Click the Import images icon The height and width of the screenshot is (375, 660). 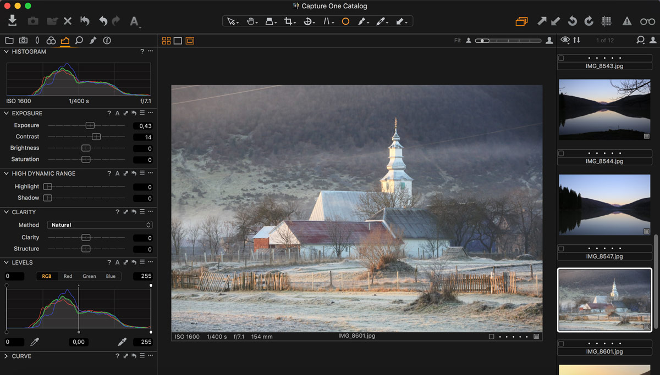click(x=13, y=21)
